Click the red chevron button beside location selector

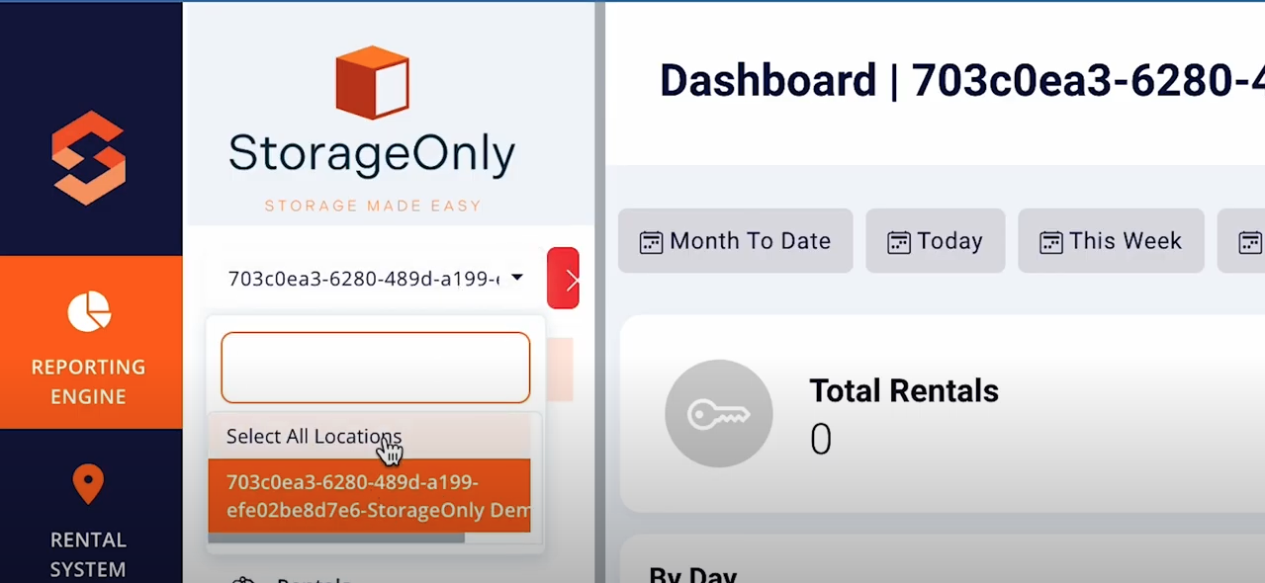coord(563,278)
